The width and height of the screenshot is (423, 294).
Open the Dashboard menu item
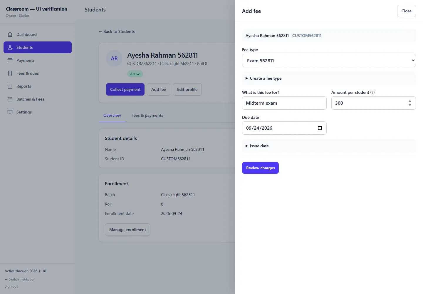38,34
